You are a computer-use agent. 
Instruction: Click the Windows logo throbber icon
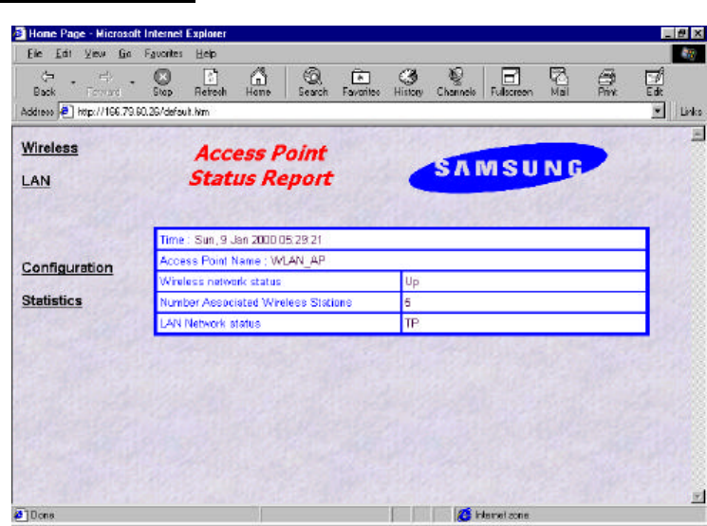(x=688, y=54)
